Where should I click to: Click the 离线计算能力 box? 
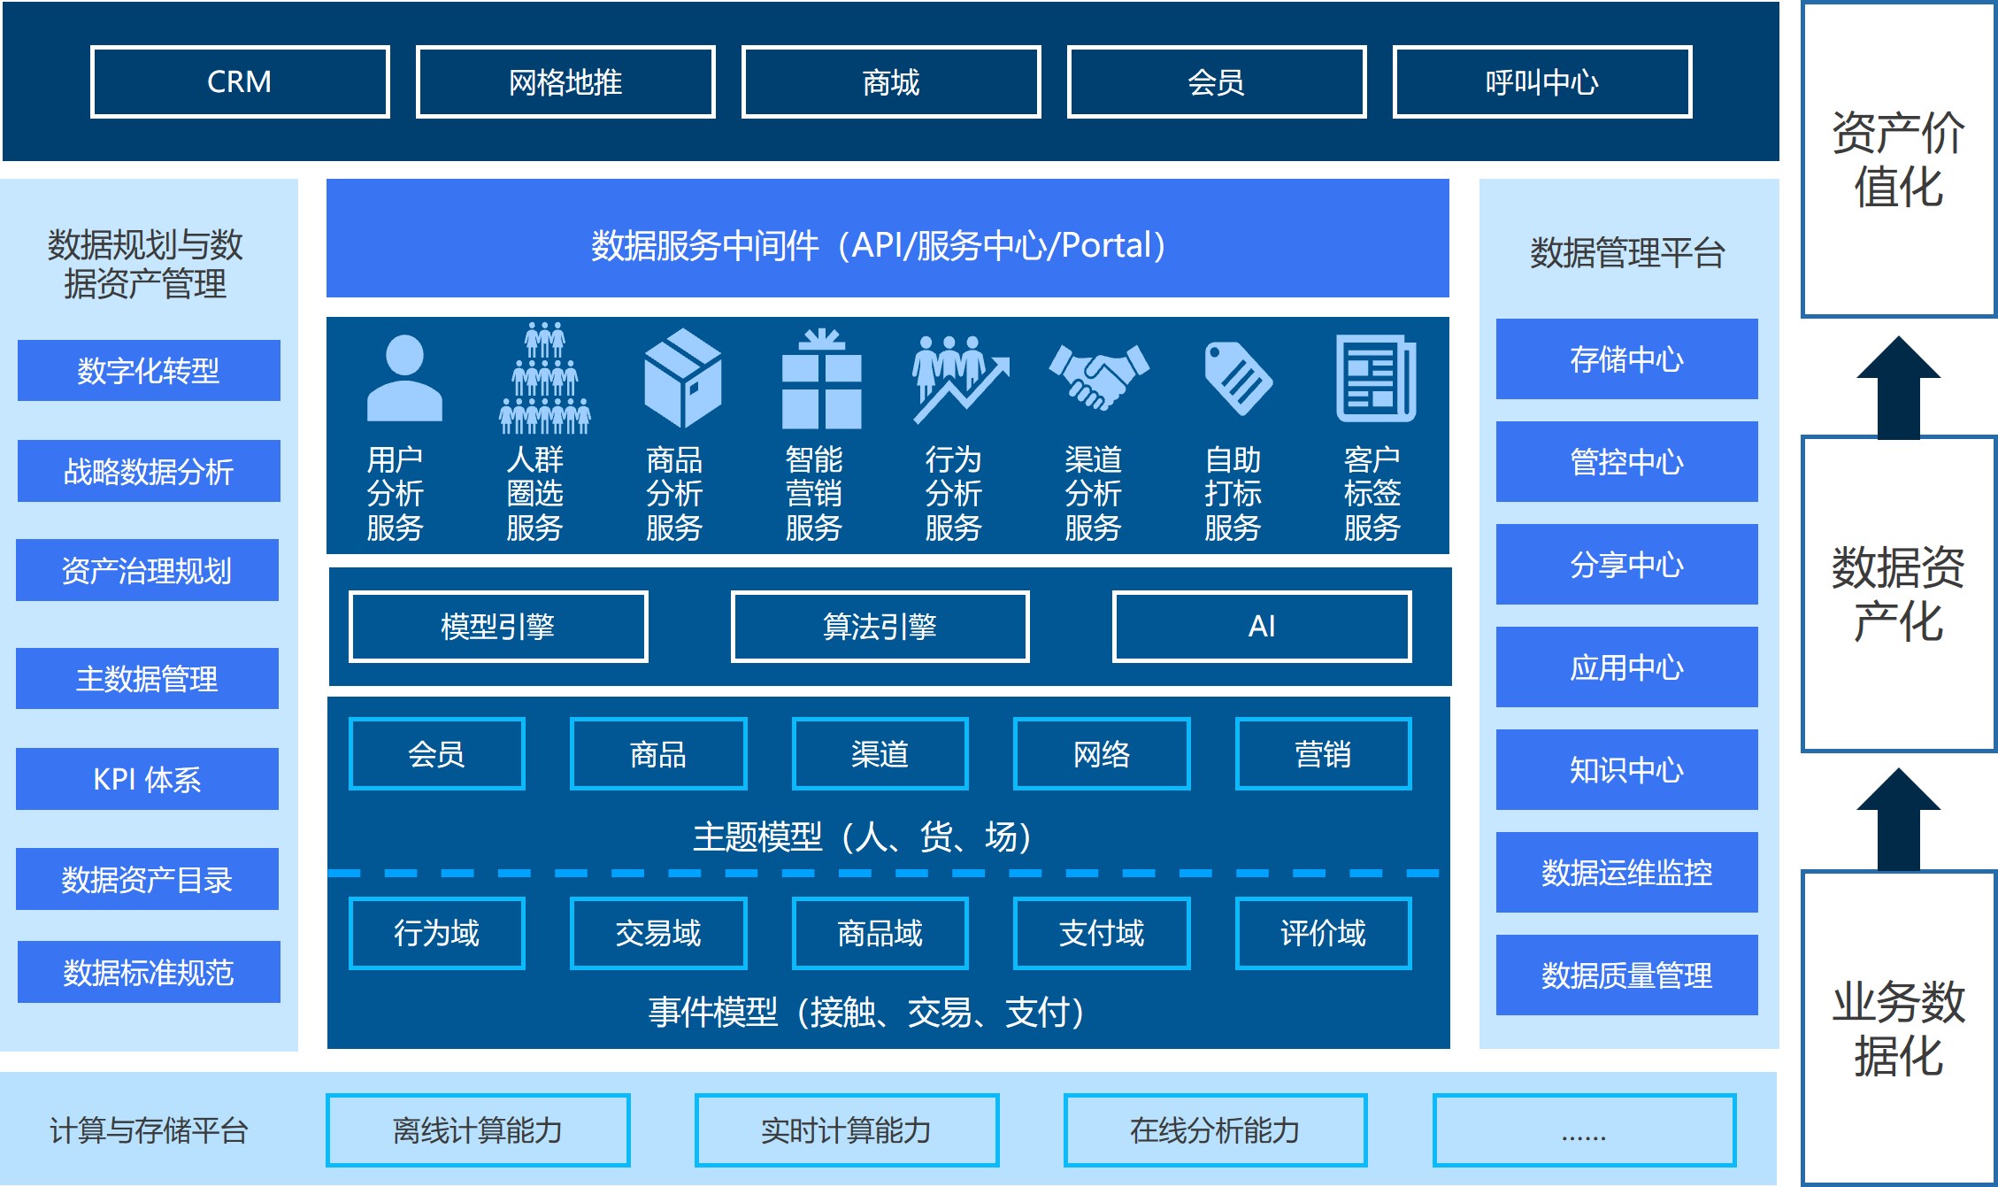tap(478, 1130)
